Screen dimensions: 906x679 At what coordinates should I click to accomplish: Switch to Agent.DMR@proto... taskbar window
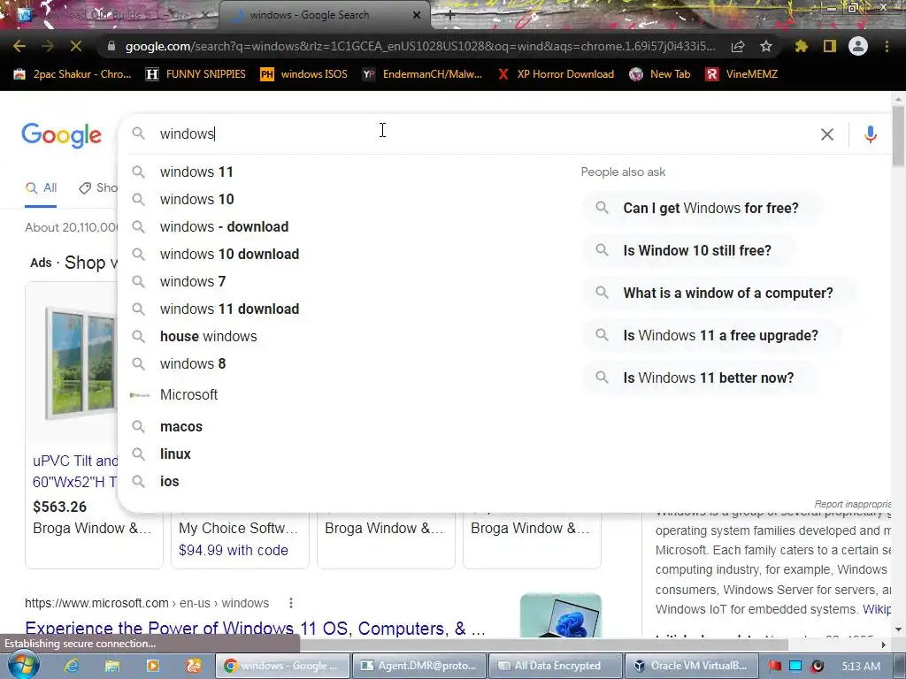coord(418,666)
